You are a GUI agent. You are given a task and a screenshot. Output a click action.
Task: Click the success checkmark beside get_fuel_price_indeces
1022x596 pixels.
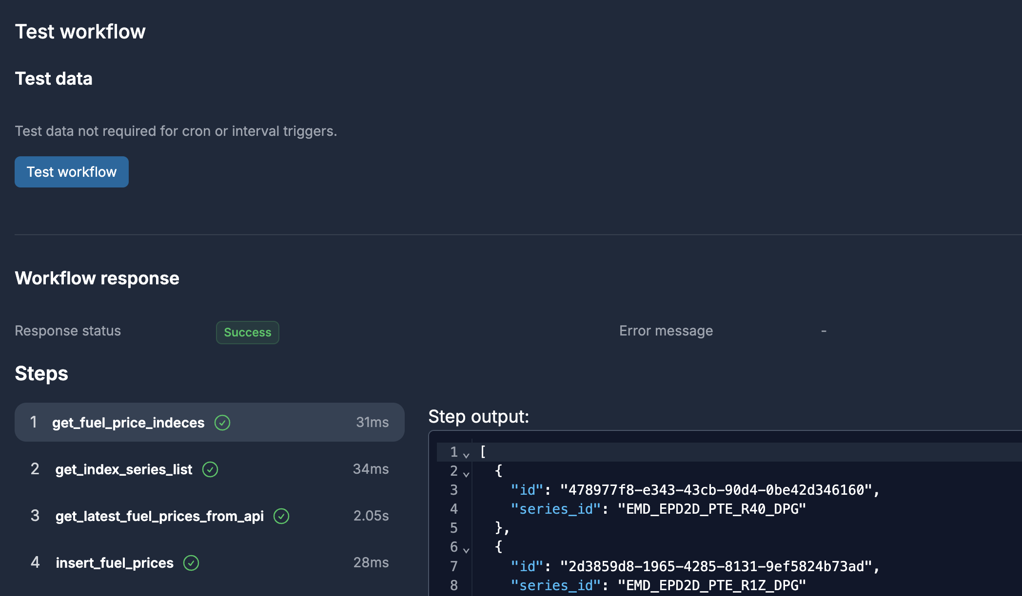click(222, 423)
